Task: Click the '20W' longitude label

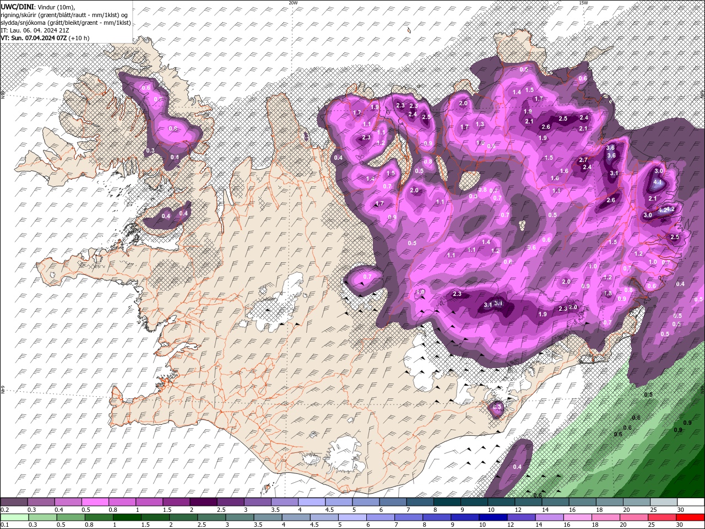Action: point(293,3)
